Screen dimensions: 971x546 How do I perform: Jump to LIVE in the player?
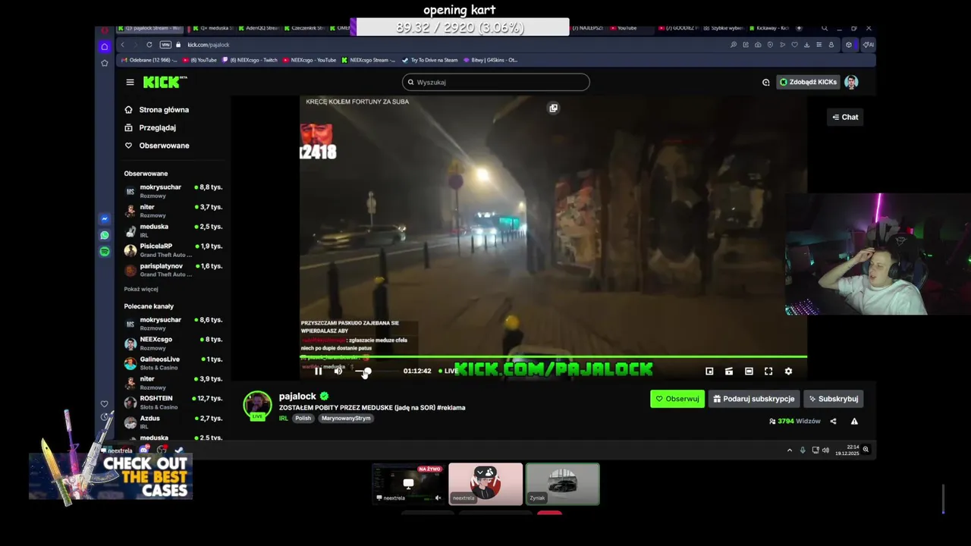448,371
